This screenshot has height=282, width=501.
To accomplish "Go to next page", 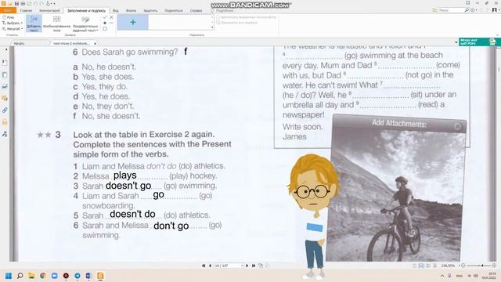I will (247, 266).
